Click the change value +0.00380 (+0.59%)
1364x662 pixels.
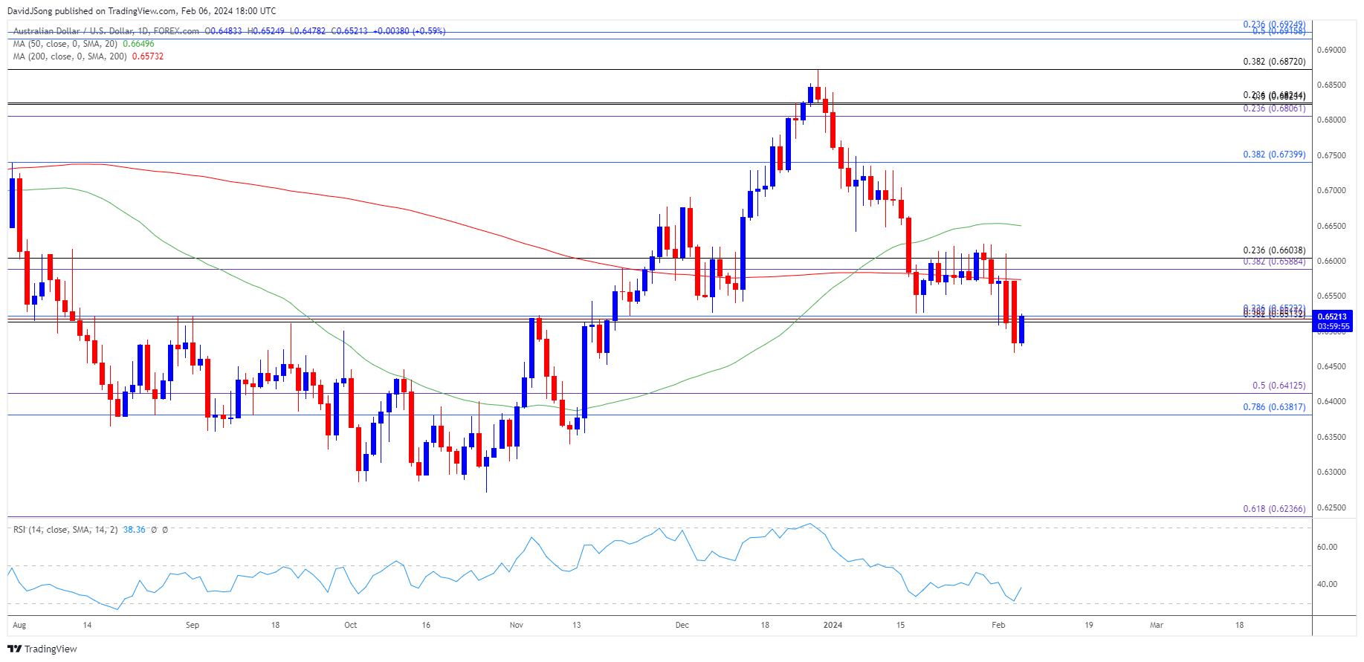[x=410, y=31]
